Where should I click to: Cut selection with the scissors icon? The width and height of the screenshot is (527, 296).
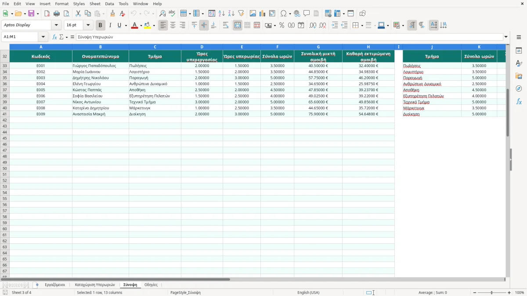tap(78, 14)
